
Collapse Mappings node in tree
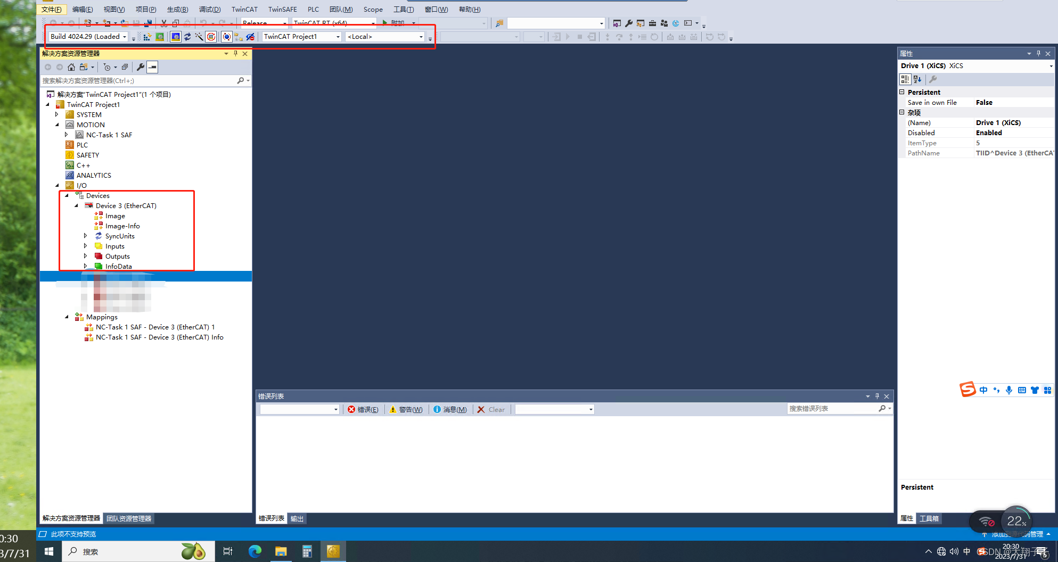(x=67, y=317)
